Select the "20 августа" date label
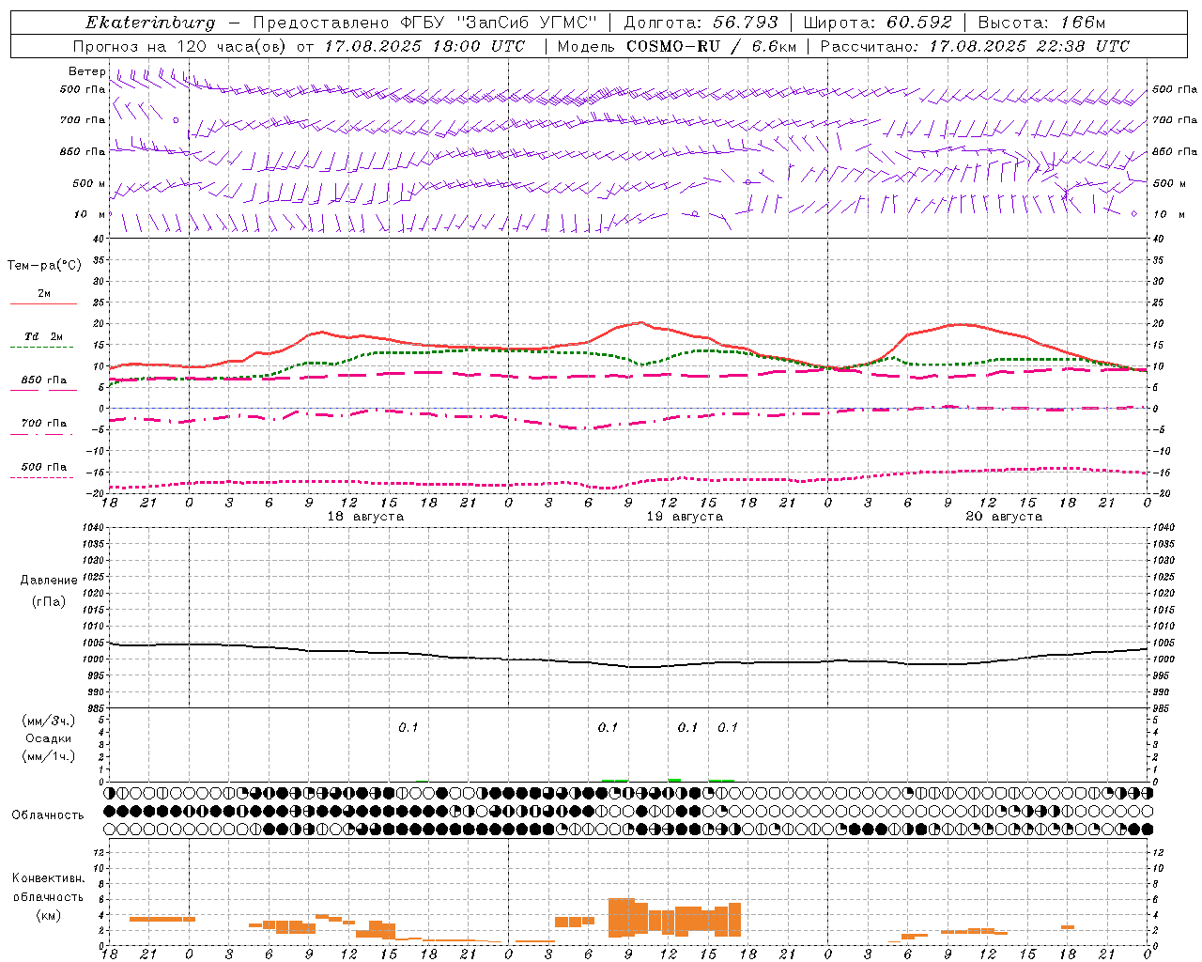 pyautogui.click(x=1004, y=517)
